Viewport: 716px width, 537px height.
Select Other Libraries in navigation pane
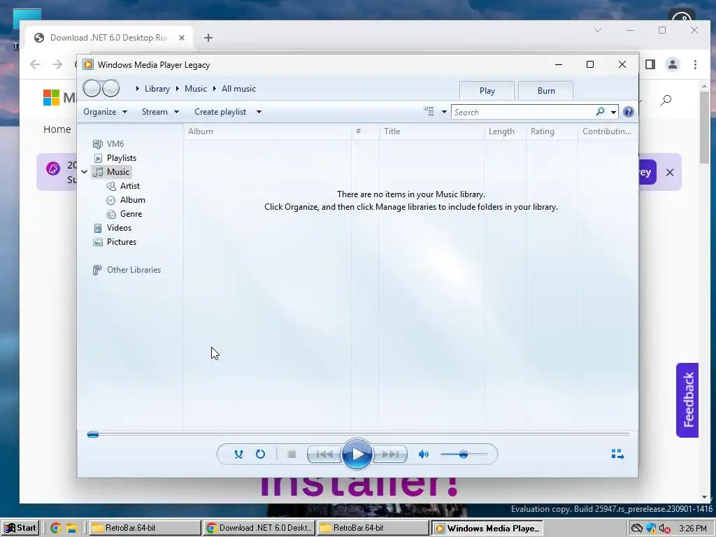click(134, 270)
